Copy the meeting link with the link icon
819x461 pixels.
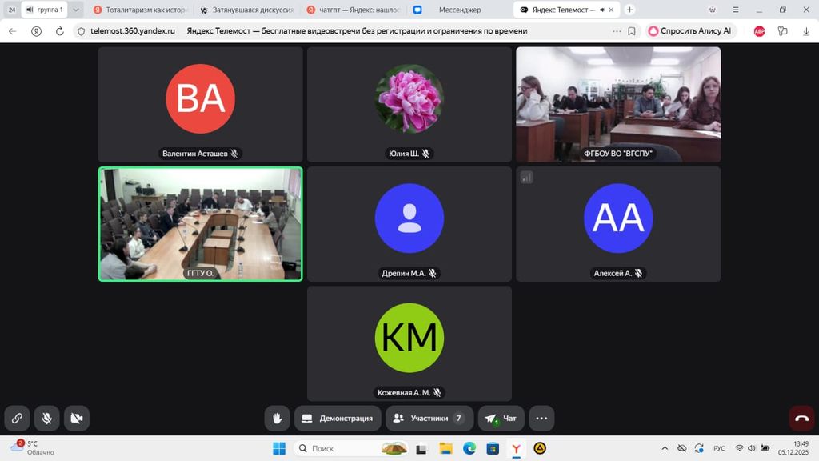coord(17,418)
